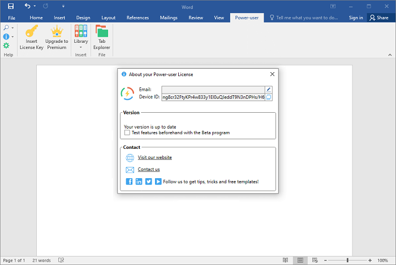This screenshot has width=396, height=265.
Task: Expand the magnifier search dropdown arrow
Action: click(x=12, y=28)
